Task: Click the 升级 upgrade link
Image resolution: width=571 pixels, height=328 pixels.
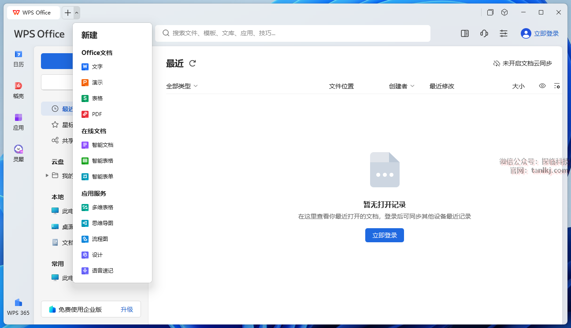Action: [127, 310]
